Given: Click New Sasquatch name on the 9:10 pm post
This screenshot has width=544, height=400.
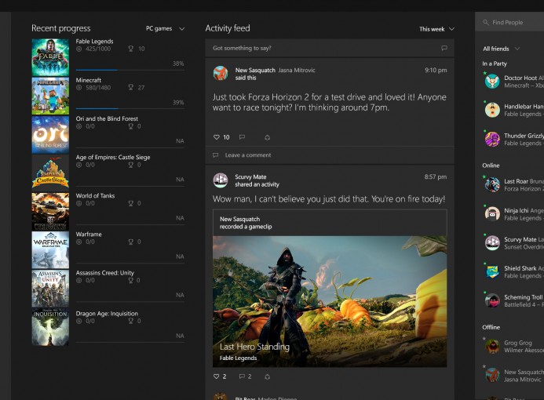Looking at the screenshot, I should [255, 70].
